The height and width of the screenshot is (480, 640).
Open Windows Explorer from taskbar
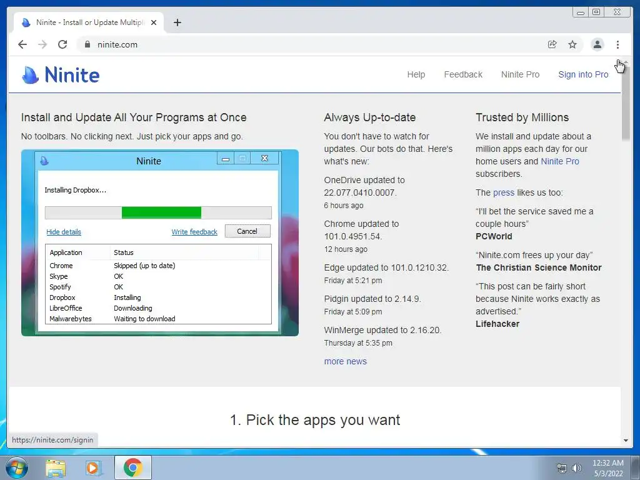(56, 467)
